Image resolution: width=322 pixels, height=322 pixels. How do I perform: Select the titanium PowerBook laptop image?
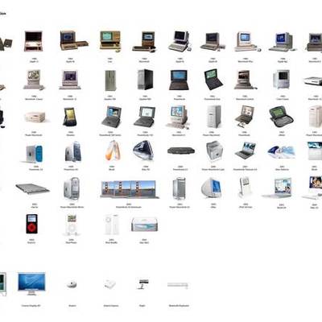coord(246,151)
